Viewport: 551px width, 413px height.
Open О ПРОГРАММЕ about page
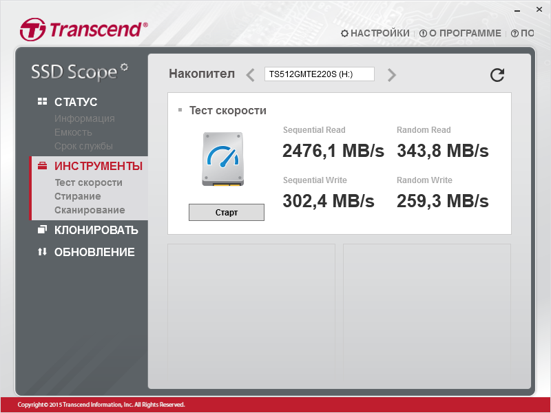[460, 33]
